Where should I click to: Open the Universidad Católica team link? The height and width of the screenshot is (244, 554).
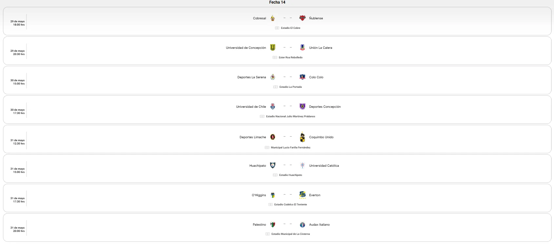[324, 166]
